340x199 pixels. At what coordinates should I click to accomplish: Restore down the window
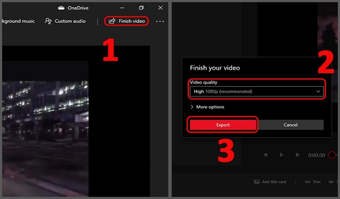(141, 8)
